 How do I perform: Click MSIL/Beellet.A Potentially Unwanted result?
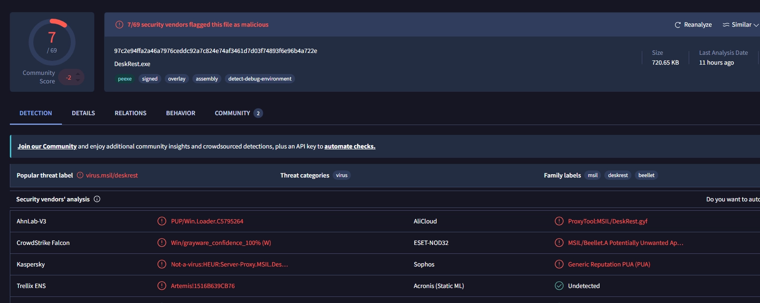[x=625, y=243]
